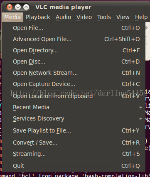
Task: Select Open Capture Device...
Action: pos(74,84)
